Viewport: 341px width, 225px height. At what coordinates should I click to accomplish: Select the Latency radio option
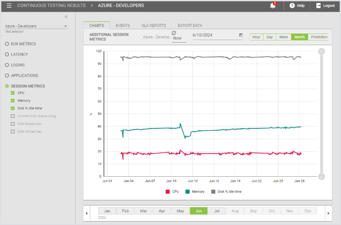(7, 54)
